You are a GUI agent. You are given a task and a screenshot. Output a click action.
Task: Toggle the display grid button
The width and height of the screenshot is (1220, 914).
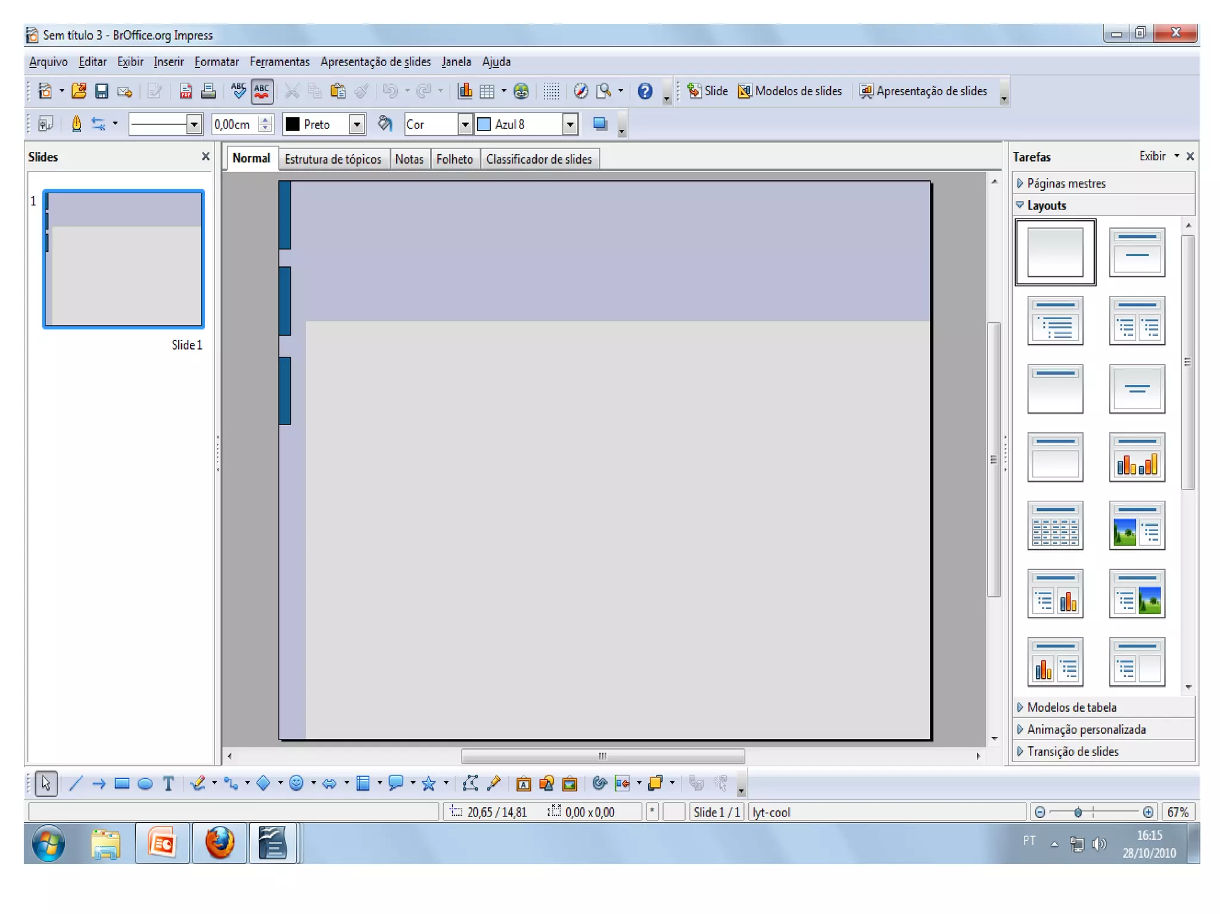click(551, 91)
